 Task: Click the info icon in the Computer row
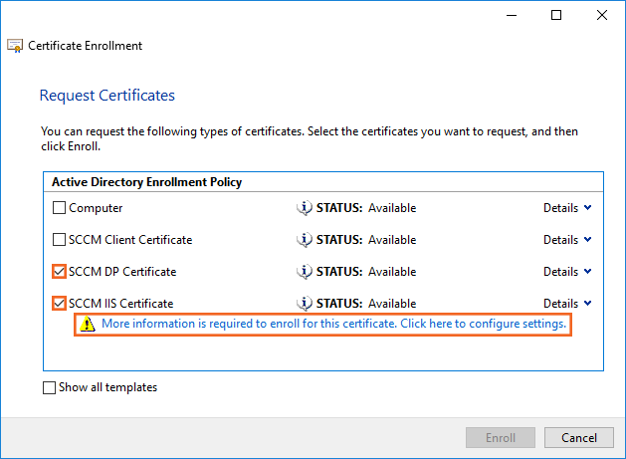click(305, 208)
